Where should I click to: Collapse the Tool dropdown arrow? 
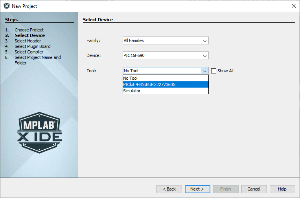pyautogui.click(x=204, y=71)
